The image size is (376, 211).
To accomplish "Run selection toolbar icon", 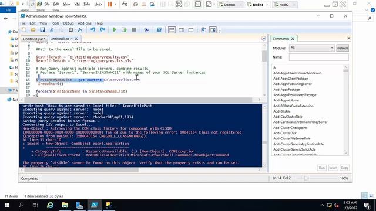I will click(124, 30).
